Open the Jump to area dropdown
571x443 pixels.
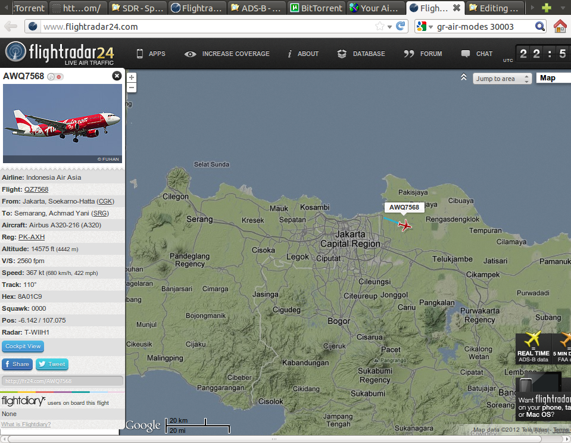503,79
